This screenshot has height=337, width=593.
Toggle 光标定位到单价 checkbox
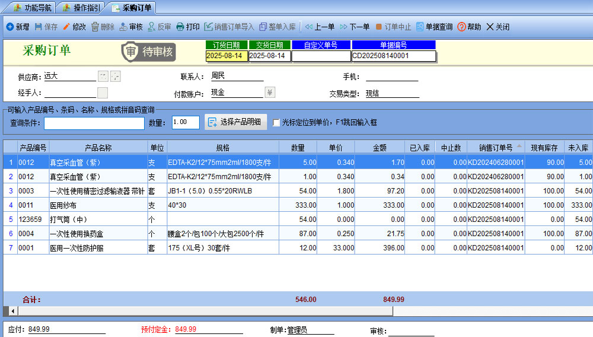276,123
